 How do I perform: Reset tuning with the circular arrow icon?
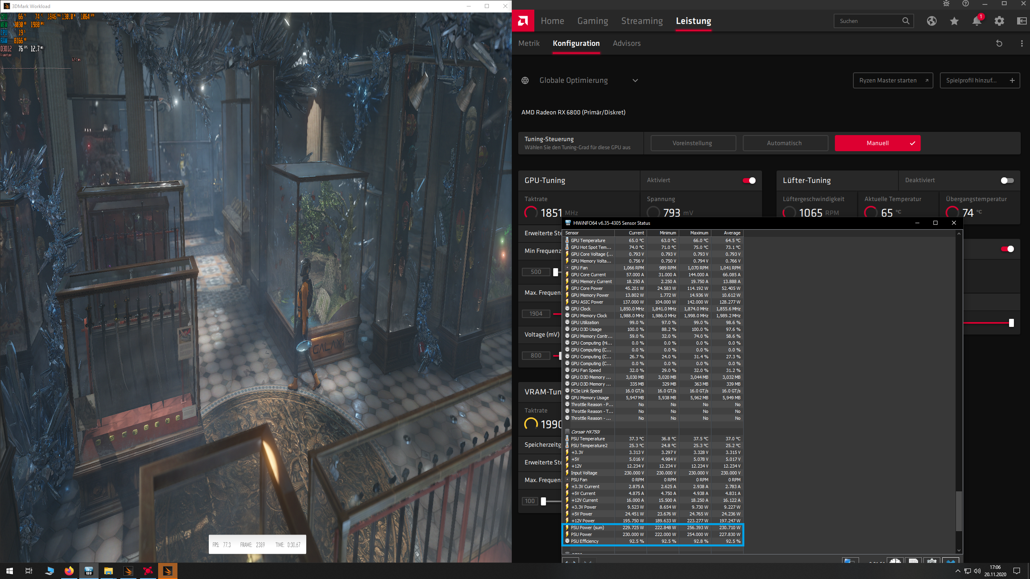coord(999,43)
